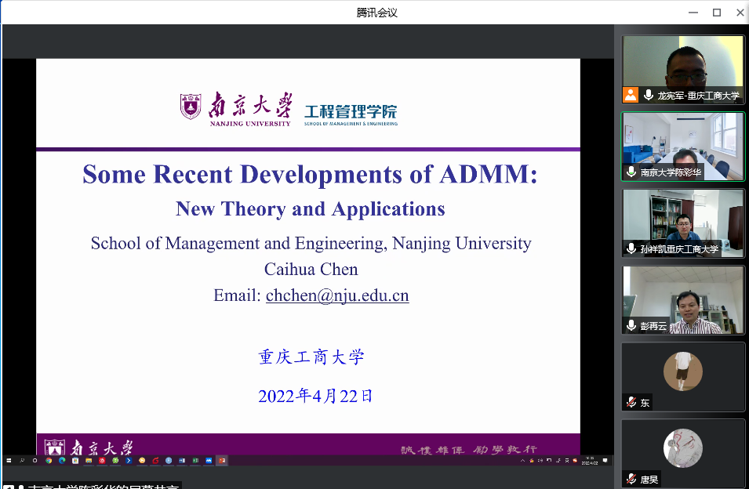Click the muted microphone icon for 唐昊
The width and height of the screenshot is (749, 489).
(x=631, y=478)
